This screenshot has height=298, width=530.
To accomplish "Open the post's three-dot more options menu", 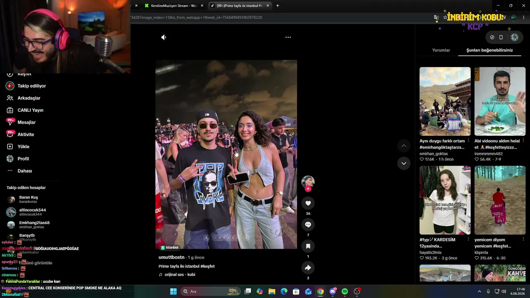I will [x=288, y=37].
